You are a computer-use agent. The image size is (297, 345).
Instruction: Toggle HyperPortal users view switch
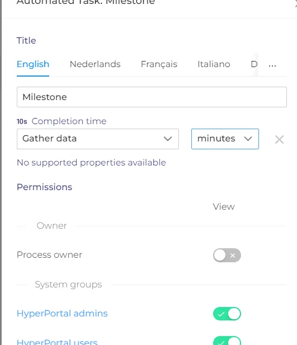coord(227,341)
